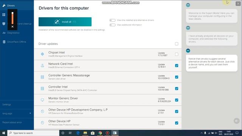The width and height of the screenshot is (242, 136).
Task: Launch Microsoft Edge from taskbar
Action: [x=78, y=133]
